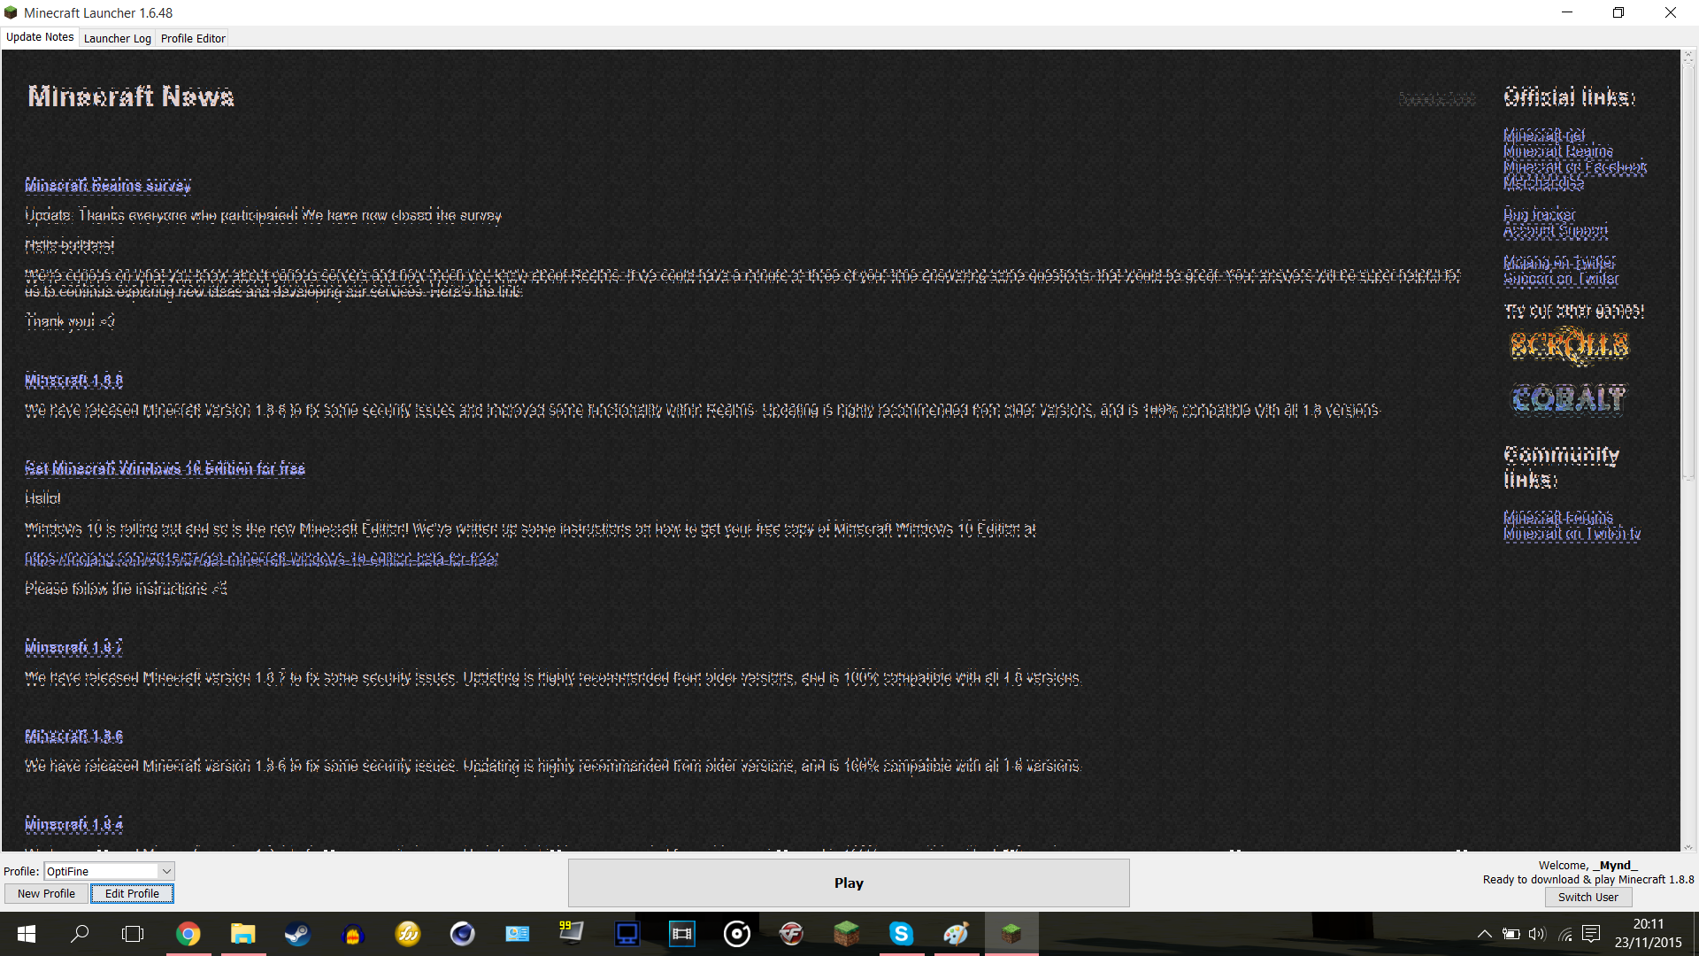Open the Minecraft Realms sidebar link
The width and height of the screenshot is (1699, 956).
point(1558,150)
